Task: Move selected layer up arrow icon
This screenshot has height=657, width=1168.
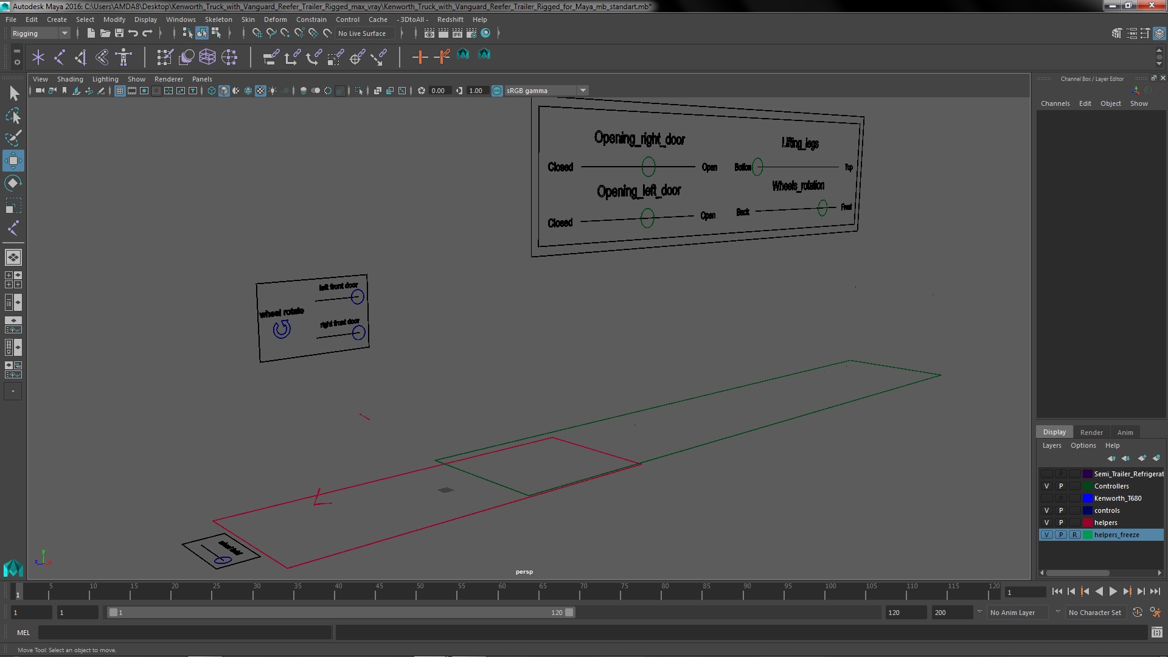Action: coord(1111,458)
